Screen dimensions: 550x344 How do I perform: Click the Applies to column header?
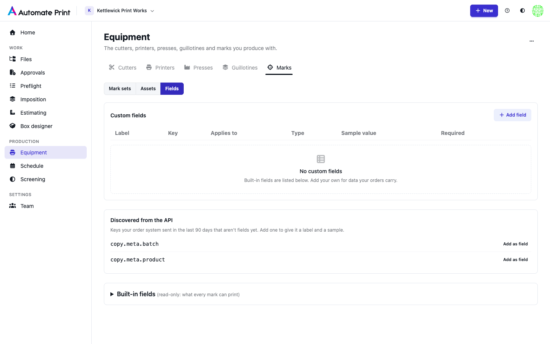pos(224,133)
